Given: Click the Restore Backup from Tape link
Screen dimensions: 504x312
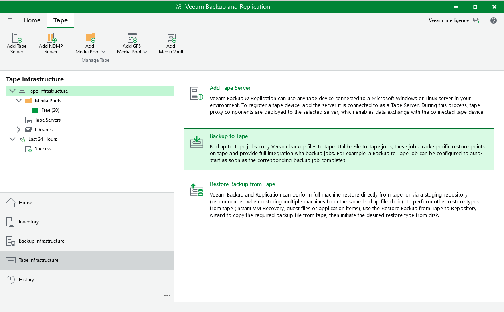Looking at the screenshot, I should click(x=243, y=184).
